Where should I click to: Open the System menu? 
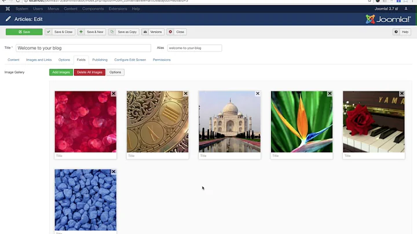coord(22,9)
